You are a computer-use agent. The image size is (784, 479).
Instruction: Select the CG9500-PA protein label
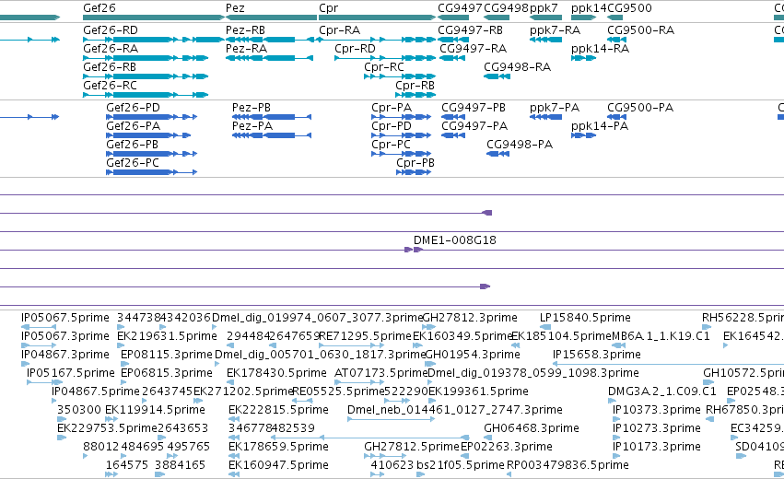pos(640,108)
